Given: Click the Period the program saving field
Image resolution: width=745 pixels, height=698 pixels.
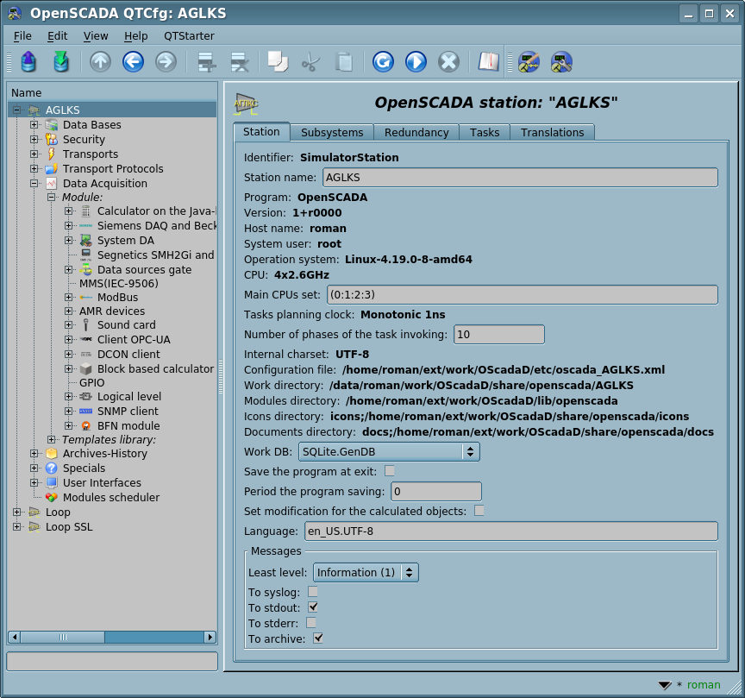Looking at the screenshot, I should click(x=436, y=492).
